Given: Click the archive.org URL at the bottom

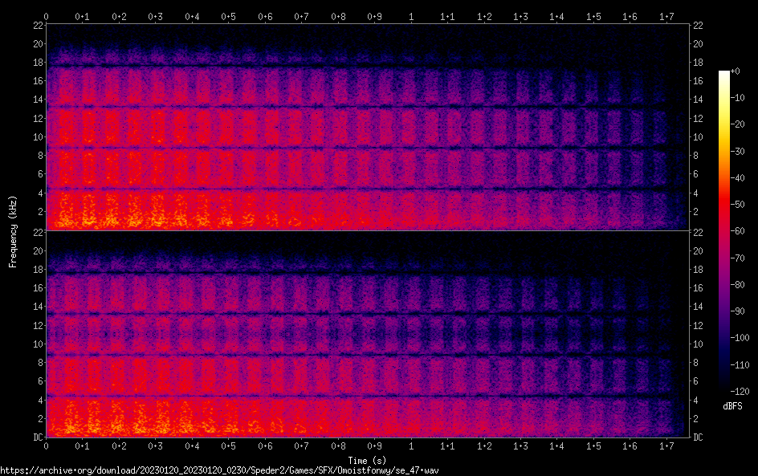Looking at the screenshot, I should [219, 470].
